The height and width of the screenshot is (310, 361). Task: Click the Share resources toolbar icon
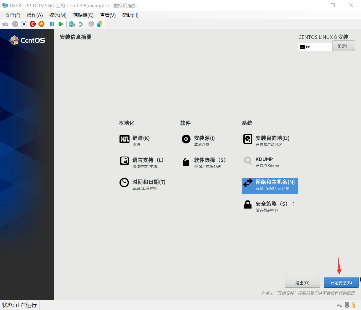point(99,24)
